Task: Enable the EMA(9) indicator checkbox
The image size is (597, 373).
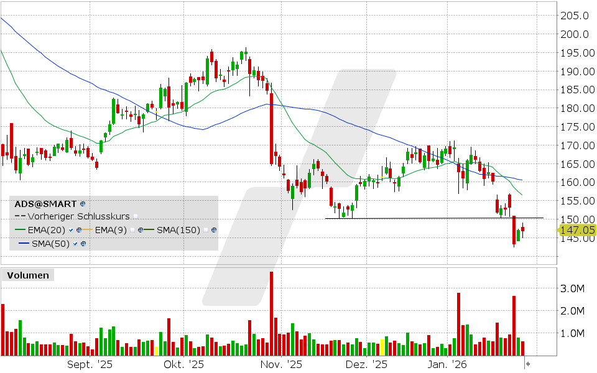Action: pos(132,230)
